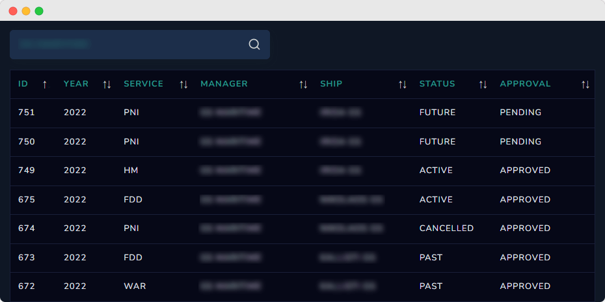Click the APPROVAL column header label
Image resolution: width=605 pixels, height=302 pixels.
525,84
